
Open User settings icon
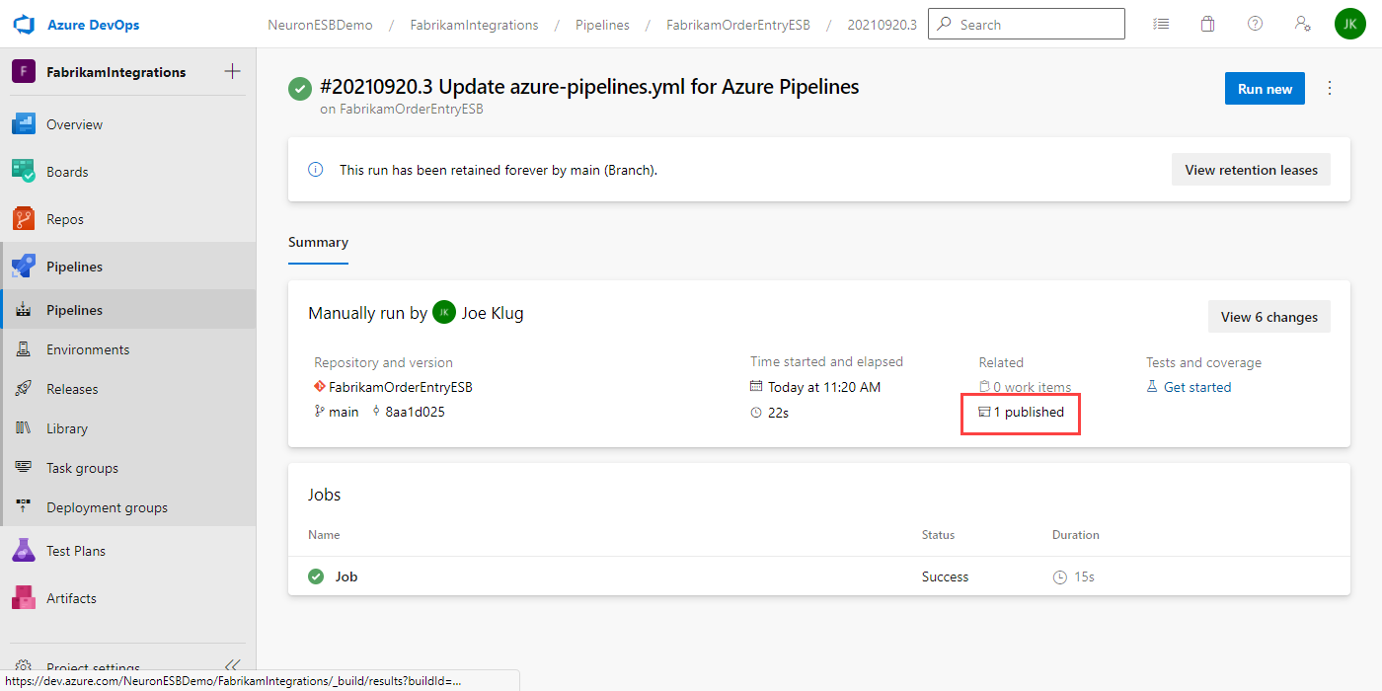pos(1302,24)
